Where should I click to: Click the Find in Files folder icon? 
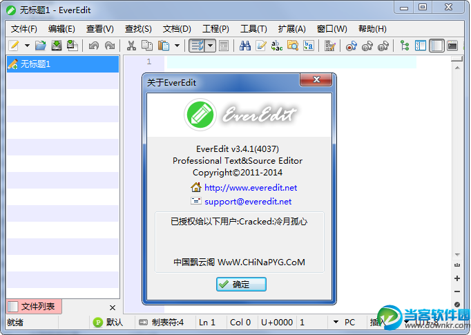[x=293, y=46]
